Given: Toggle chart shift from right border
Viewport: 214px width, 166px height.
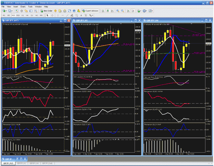Looking at the screenshot, I should [x=133, y=11].
